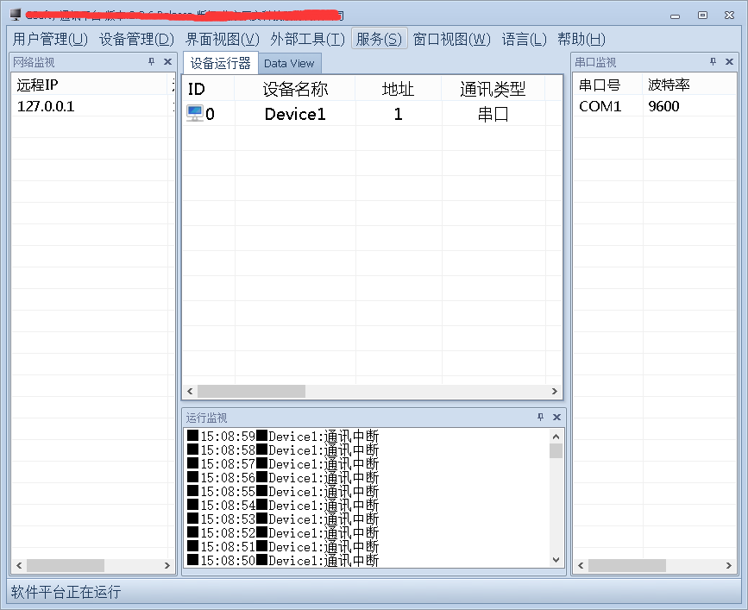Select the 127.0.0.1 row
Screen dimensions: 748x610
[x=93, y=106]
